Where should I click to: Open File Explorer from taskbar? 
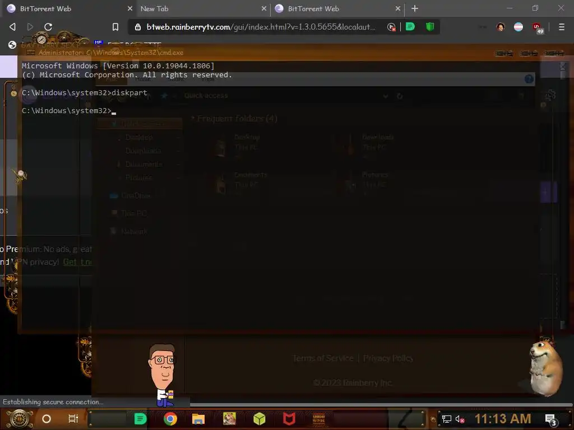198,419
